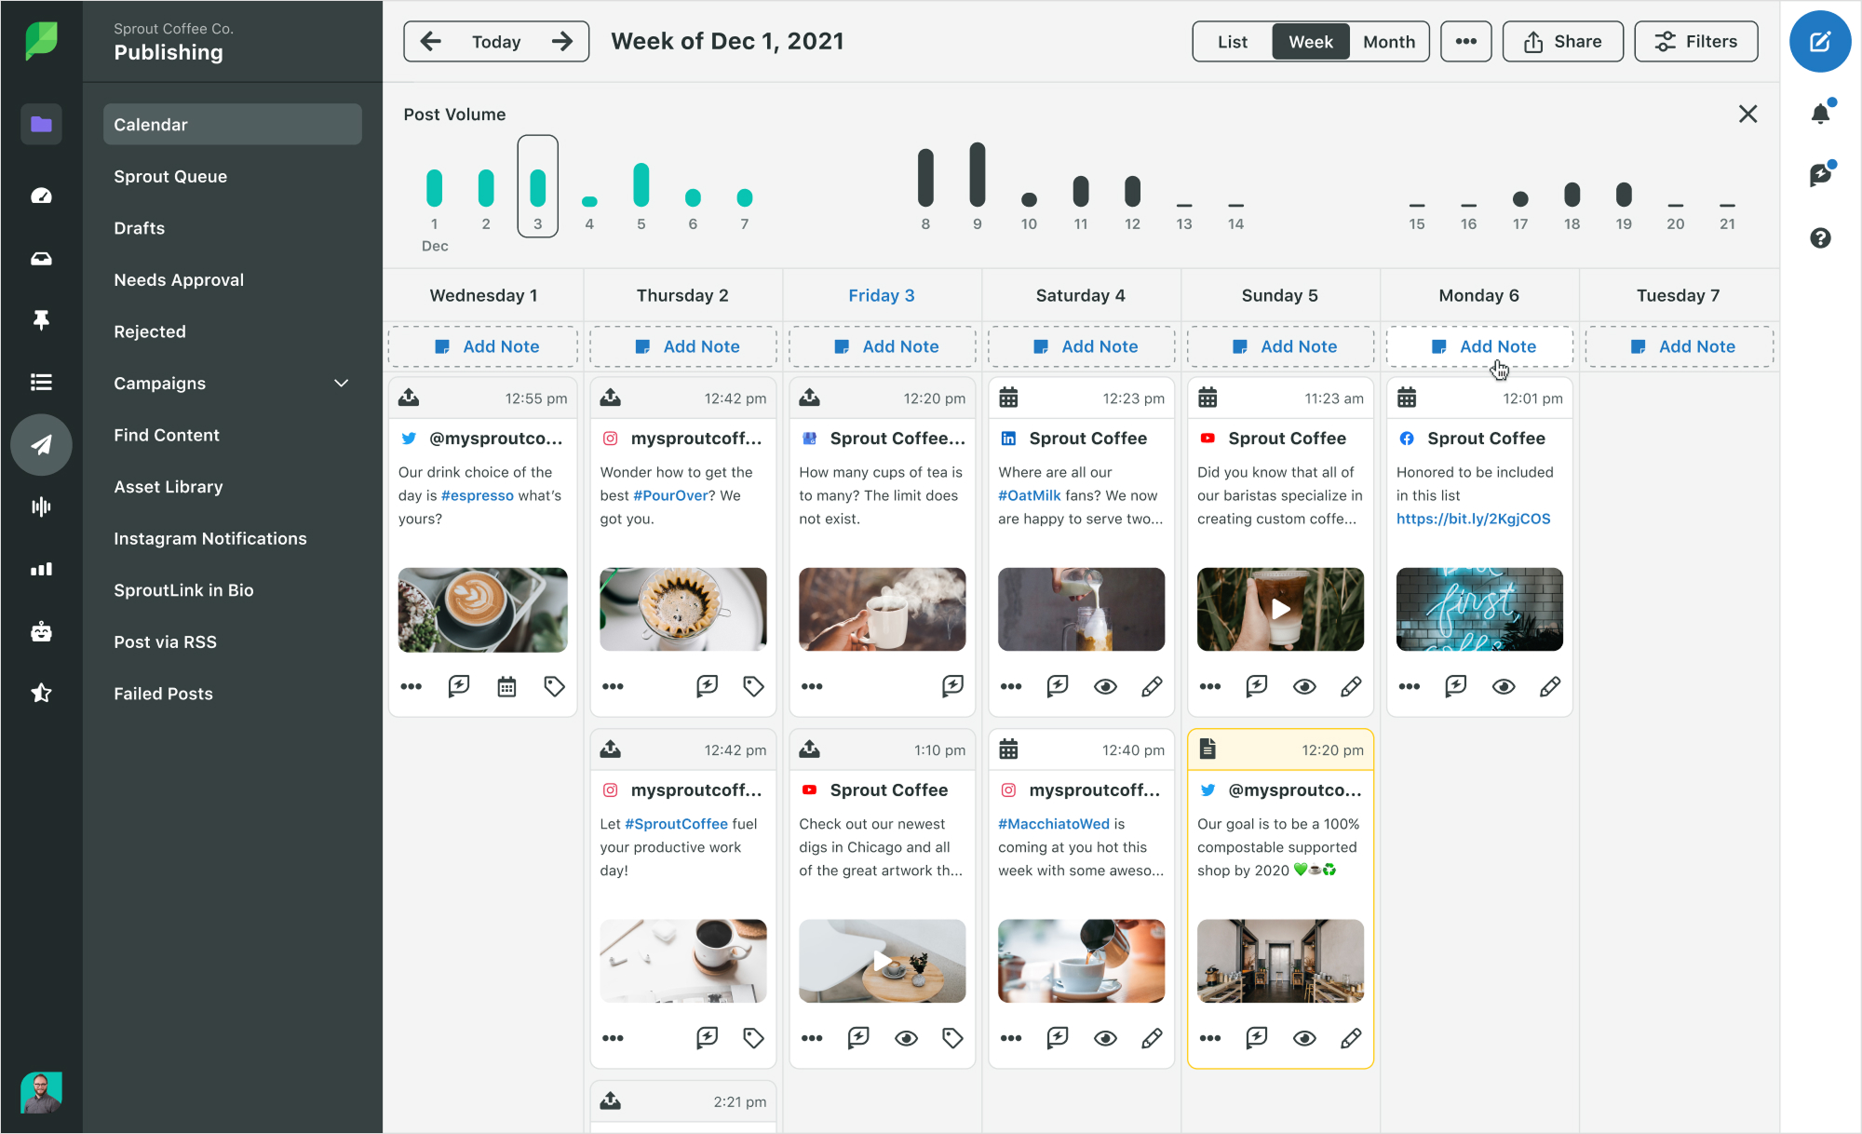Click the https://bit.ly/2KgjCOS link
The height and width of the screenshot is (1134, 1862).
point(1474,517)
